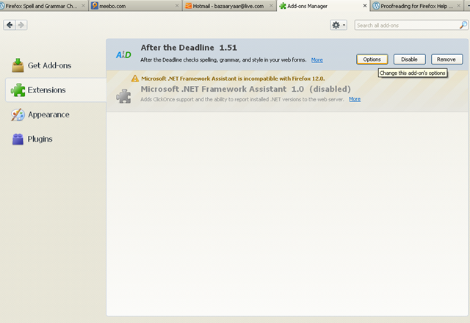Click the gray puzzle icon of .NET Assistant
Image resolution: width=470 pixels, height=323 pixels.
pyautogui.click(x=123, y=96)
